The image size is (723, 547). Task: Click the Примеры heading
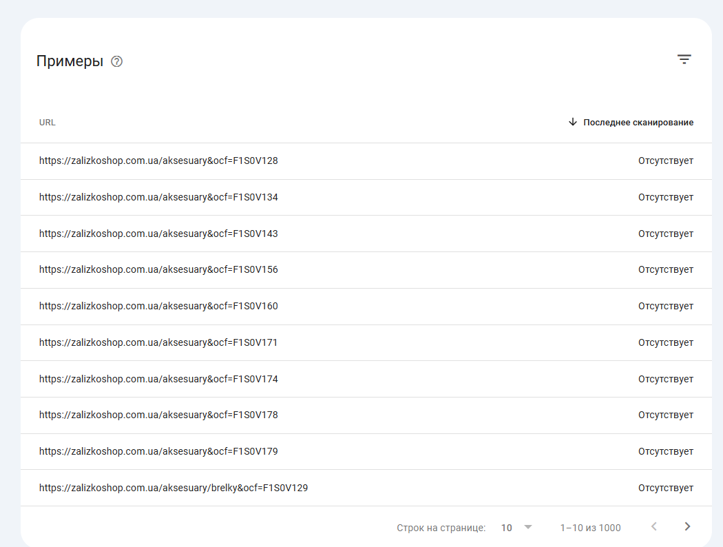pos(70,61)
